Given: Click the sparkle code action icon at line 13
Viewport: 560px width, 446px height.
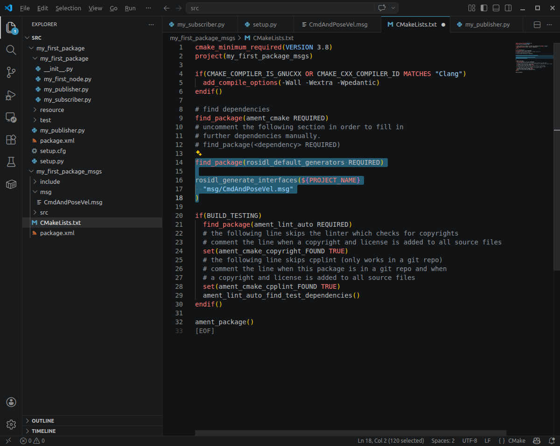Looking at the screenshot, I should [199, 153].
